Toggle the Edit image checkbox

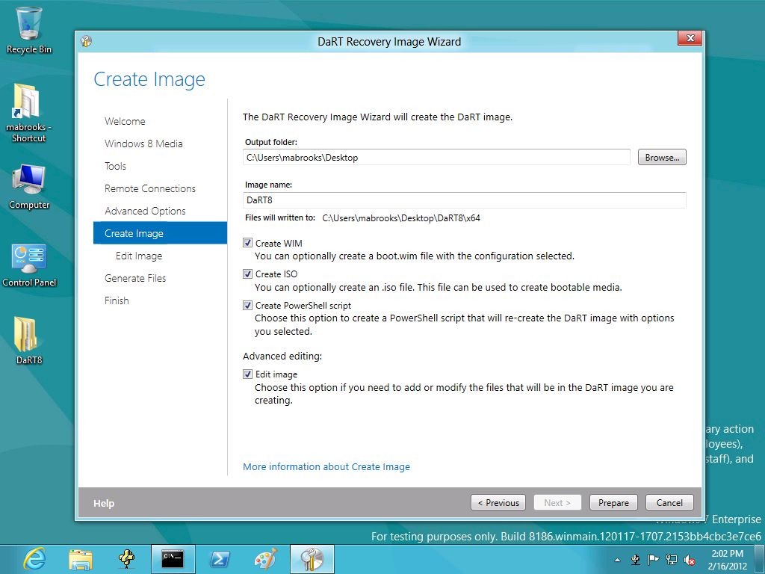pos(248,374)
